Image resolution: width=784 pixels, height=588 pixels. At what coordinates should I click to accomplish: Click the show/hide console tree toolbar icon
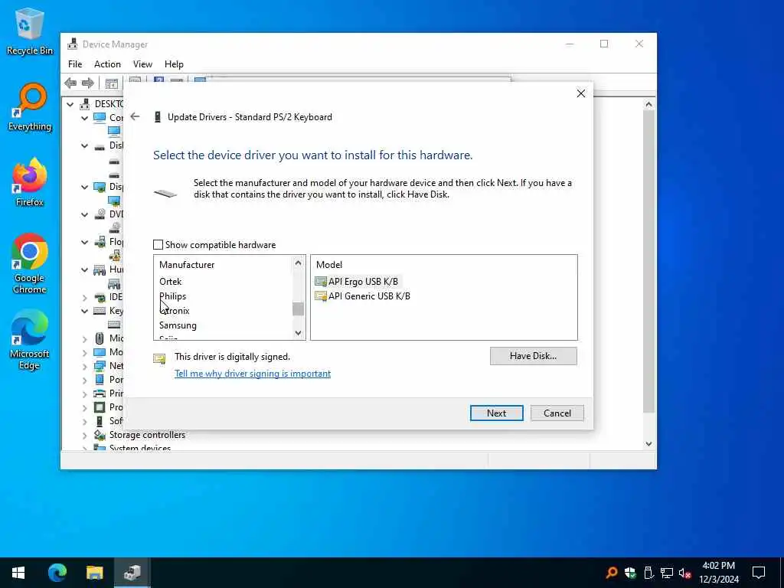coord(112,83)
